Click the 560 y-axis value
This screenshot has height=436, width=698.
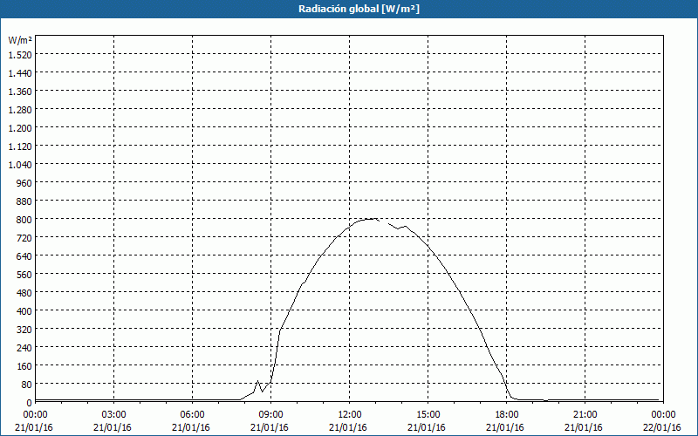(x=24, y=275)
